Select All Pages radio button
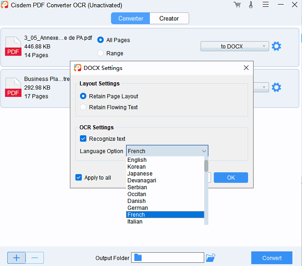Screen dimensions: 302x266 click(x=101, y=40)
